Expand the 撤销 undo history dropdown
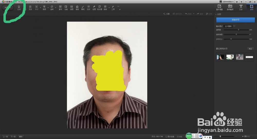 point(194,14)
